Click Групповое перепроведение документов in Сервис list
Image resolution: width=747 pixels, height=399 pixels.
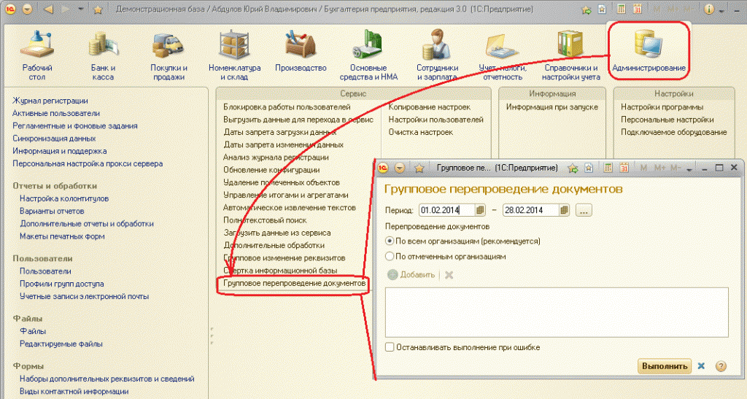295,282
